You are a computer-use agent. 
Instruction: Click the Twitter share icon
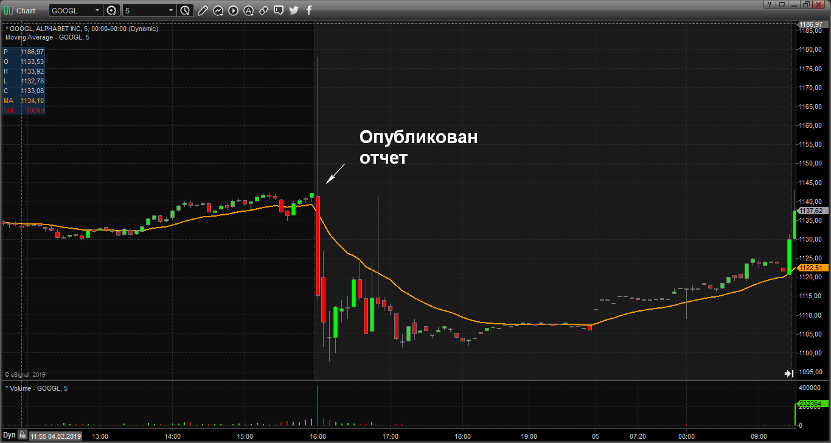tap(294, 10)
